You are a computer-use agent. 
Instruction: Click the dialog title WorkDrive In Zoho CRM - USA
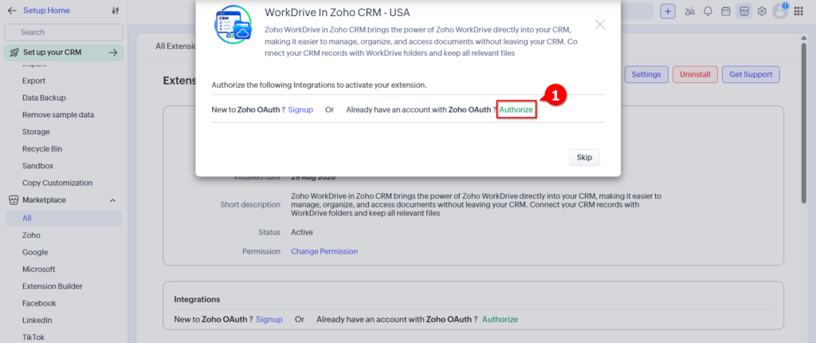point(337,12)
